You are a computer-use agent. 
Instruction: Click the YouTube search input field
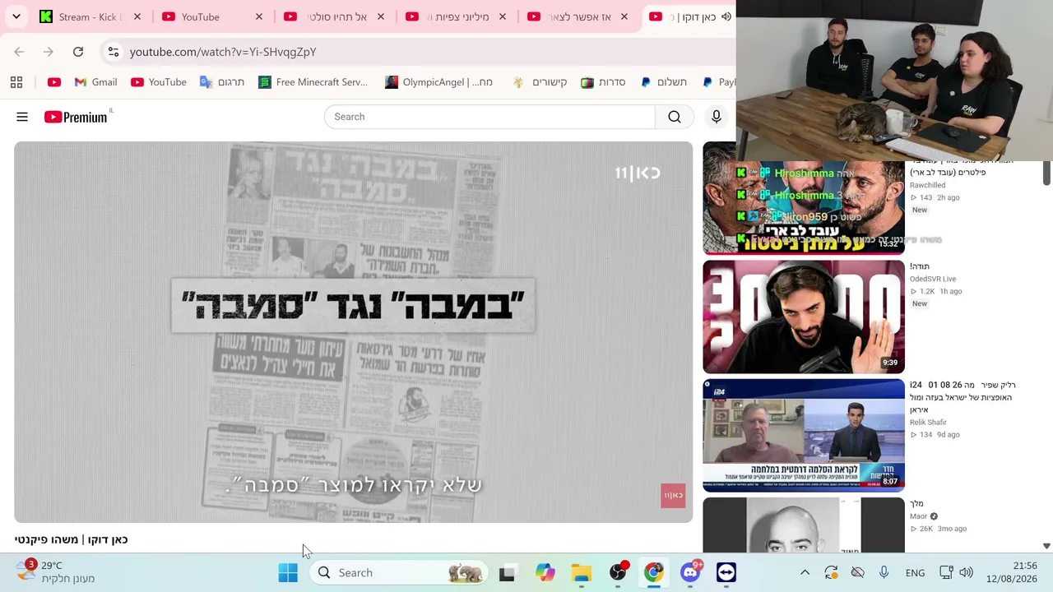click(489, 117)
